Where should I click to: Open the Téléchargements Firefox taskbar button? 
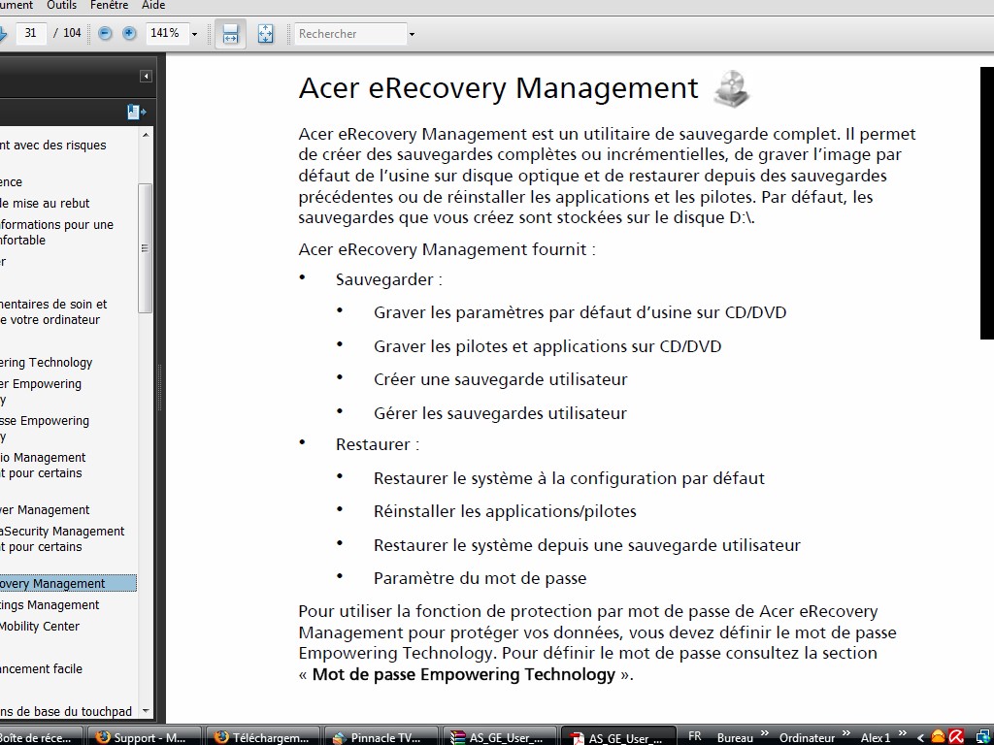pos(264,737)
